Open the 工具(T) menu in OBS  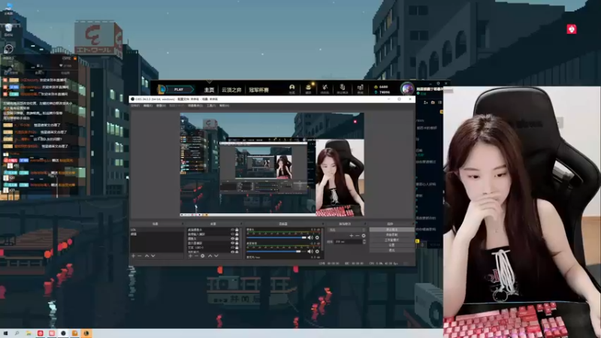[211, 106]
